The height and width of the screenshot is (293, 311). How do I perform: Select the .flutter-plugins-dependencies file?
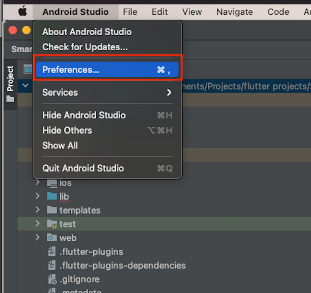pyautogui.click(x=122, y=265)
